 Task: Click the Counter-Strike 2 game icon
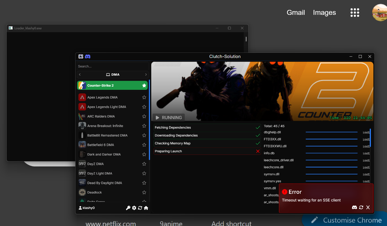coord(82,85)
